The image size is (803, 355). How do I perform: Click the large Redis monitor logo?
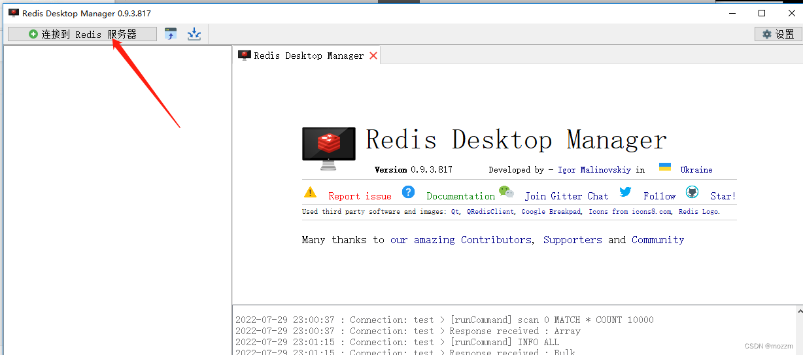329,148
